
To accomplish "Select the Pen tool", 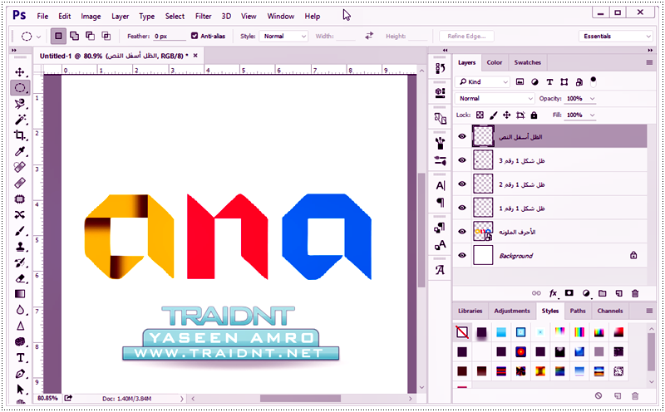I will (x=19, y=374).
